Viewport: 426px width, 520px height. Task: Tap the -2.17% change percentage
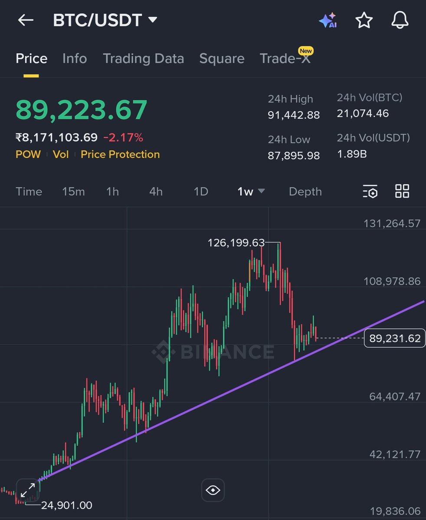coord(123,138)
